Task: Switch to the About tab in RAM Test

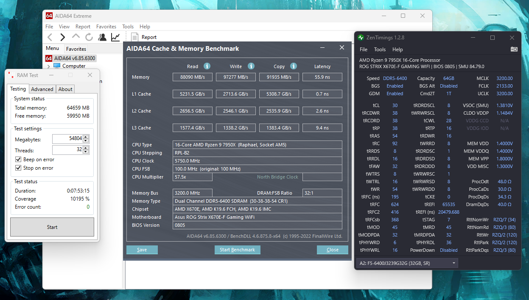Action: click(65, 89)
